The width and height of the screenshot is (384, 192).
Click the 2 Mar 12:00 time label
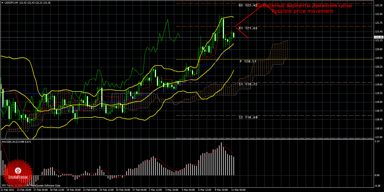pos(156,190)
